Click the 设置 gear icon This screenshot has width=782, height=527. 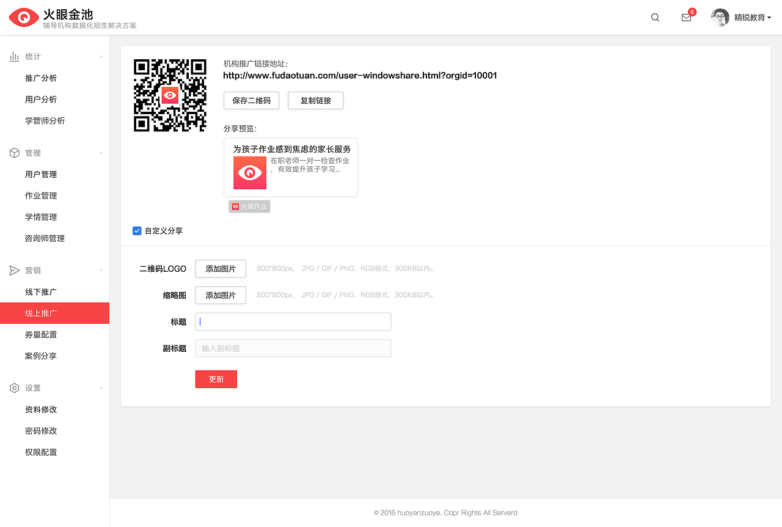pyautogui.click(x=14, y=388)
